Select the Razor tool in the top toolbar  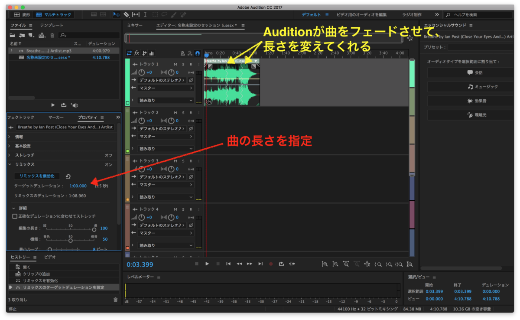point(127,15)
